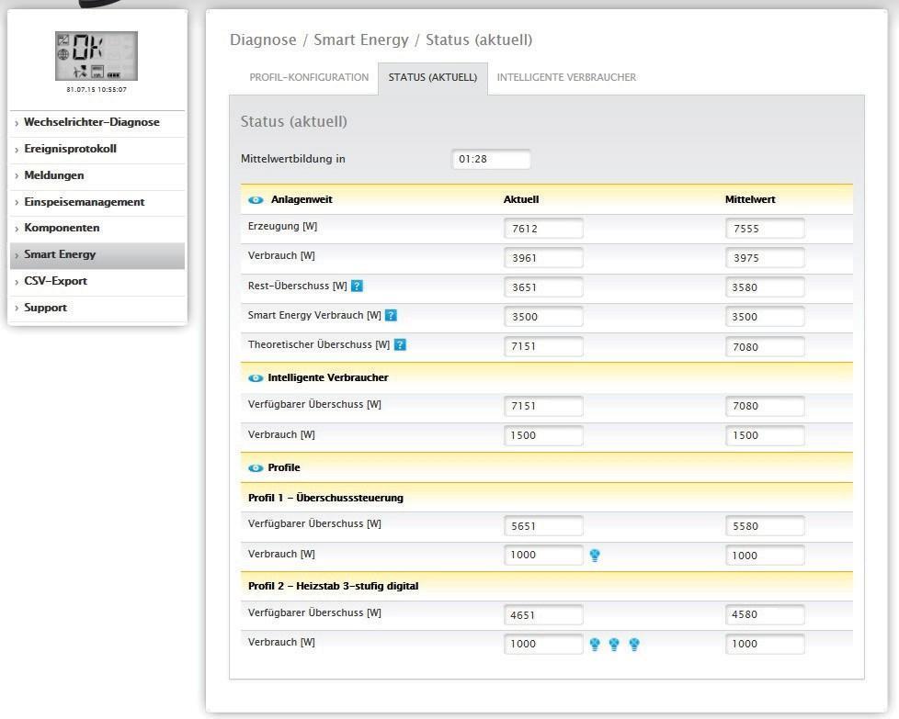Screen dimensions: 899x719
Task: Click Profil 2 Verfügbarer Überschuss Mittelwert 4580
Action: [765, 614]
